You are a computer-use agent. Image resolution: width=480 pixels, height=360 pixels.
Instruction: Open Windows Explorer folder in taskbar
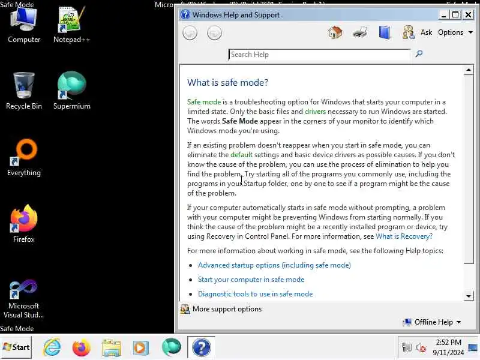point(112,347)
